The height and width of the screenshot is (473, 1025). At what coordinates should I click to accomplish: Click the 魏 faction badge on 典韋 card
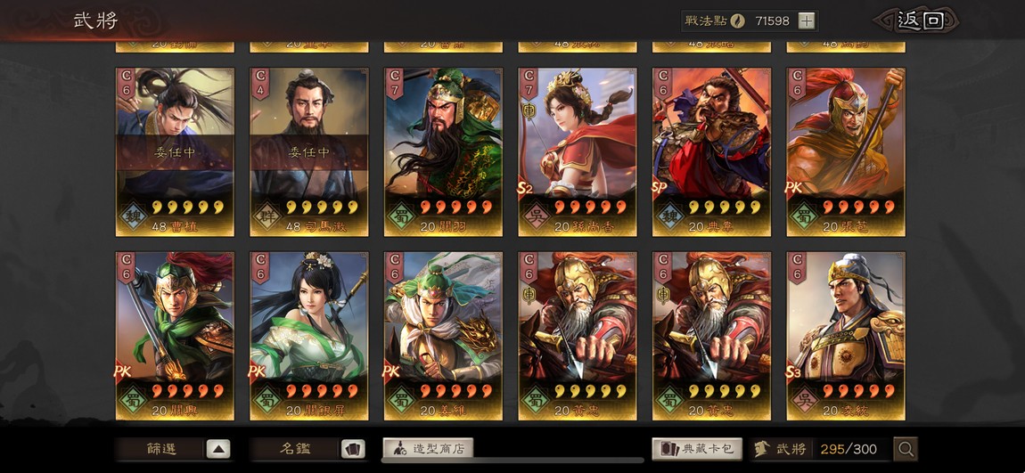670,216
